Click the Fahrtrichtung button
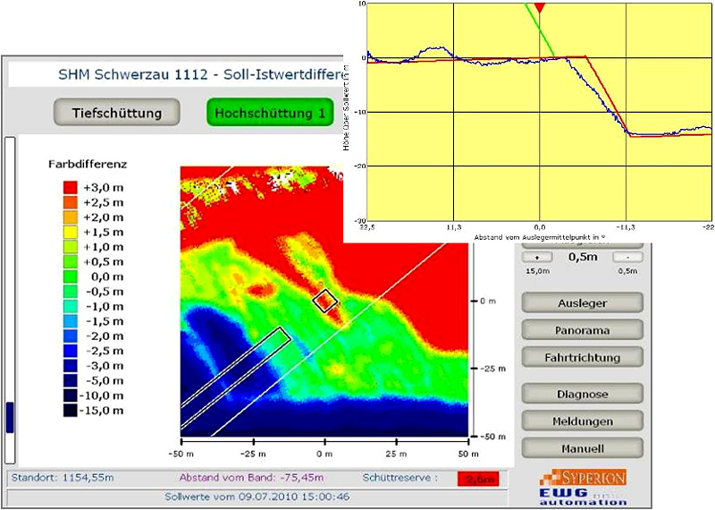Image resolution: width=715 pixels, height=510 pixels. point(582,356)
